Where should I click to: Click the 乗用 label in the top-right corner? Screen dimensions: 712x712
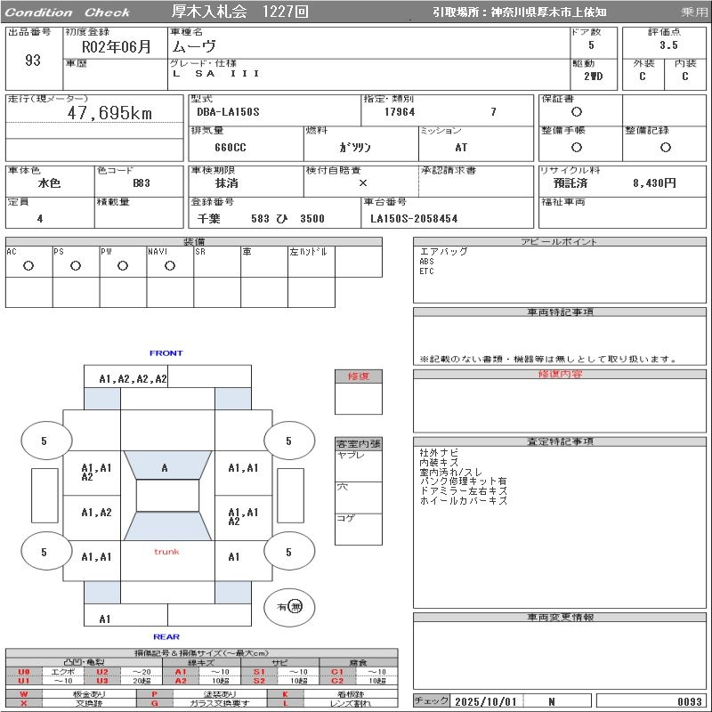pyautogui.click(x=693, y=12)
